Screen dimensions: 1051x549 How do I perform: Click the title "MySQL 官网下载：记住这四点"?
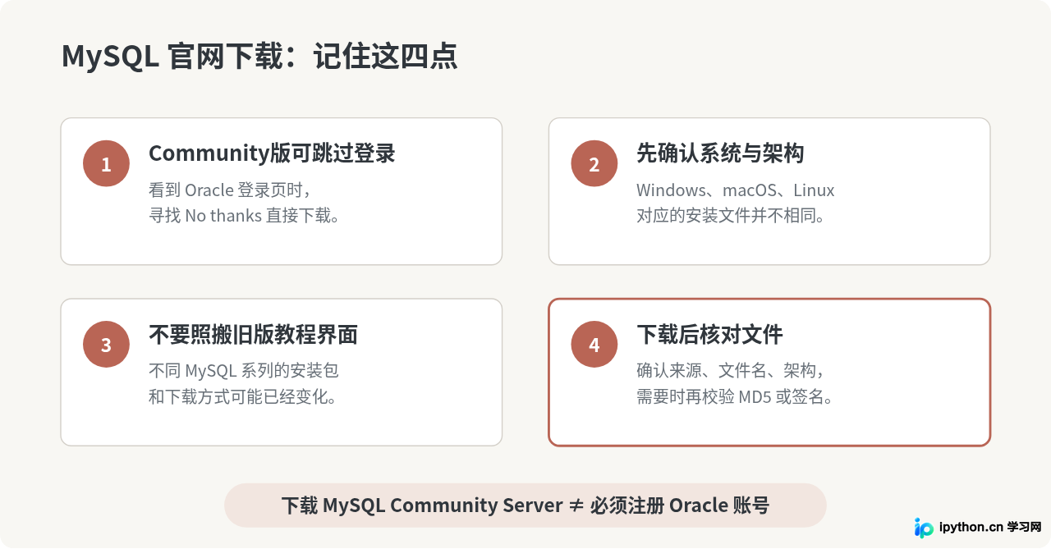click(259, 57)
